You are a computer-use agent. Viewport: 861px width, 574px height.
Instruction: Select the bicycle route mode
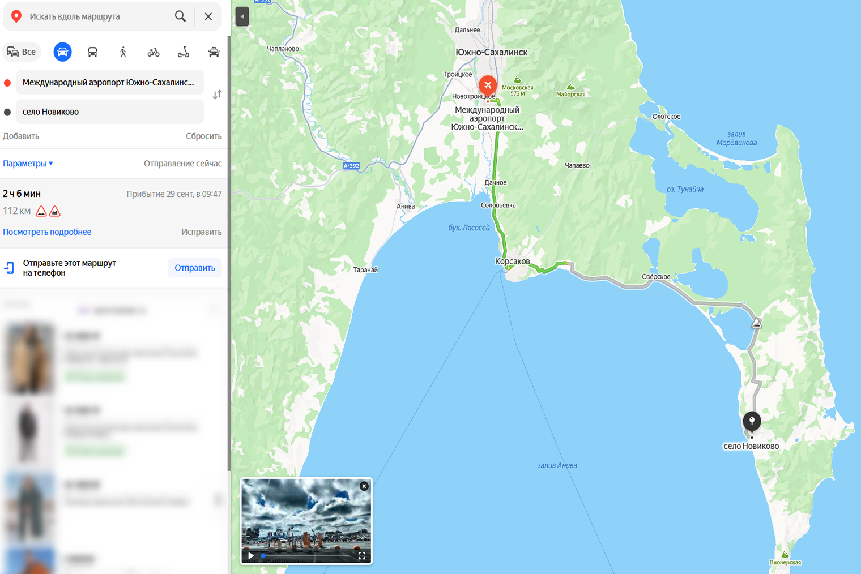tap(154, 52)
